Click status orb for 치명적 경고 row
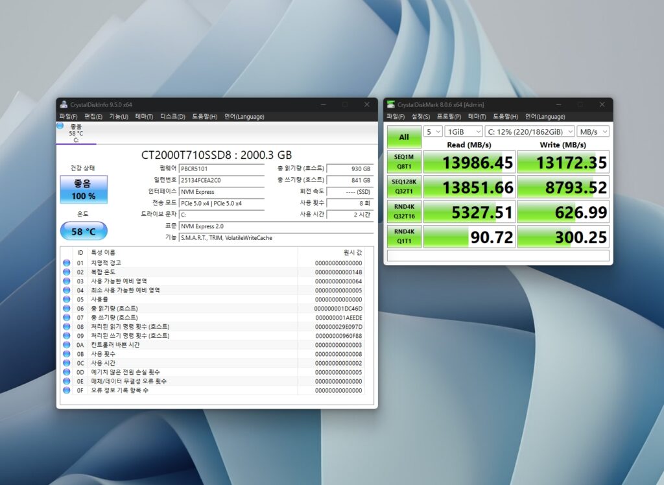This screenshot has width=664, height=485. click(67, 263)
